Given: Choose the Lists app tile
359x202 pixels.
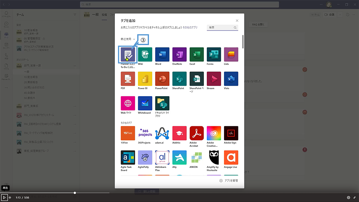Looking at the screenshot, I should (231, 55).
